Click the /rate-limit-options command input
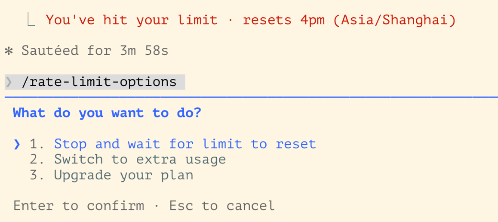The height and width of the screenshot is (222, 498). 99,82
